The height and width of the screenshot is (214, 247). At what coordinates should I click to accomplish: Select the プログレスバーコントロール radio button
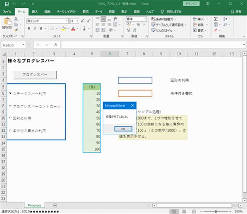click(x=10, y=106)
